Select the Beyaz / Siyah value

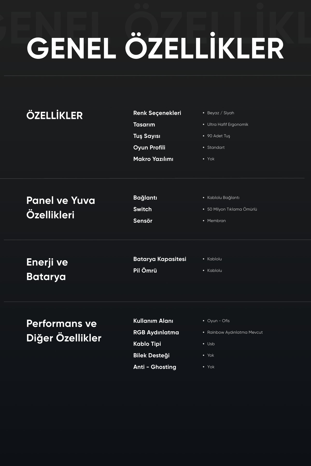point(221,113)
